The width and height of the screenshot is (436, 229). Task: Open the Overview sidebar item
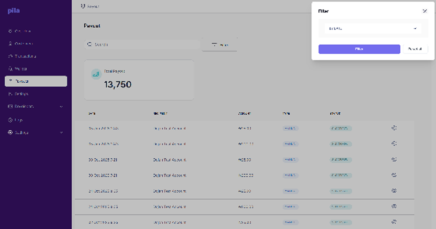click(x=20, y=31)
